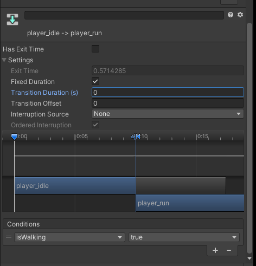
Task: Click the player_idle -> player_run label
Action: coord(65,33)
